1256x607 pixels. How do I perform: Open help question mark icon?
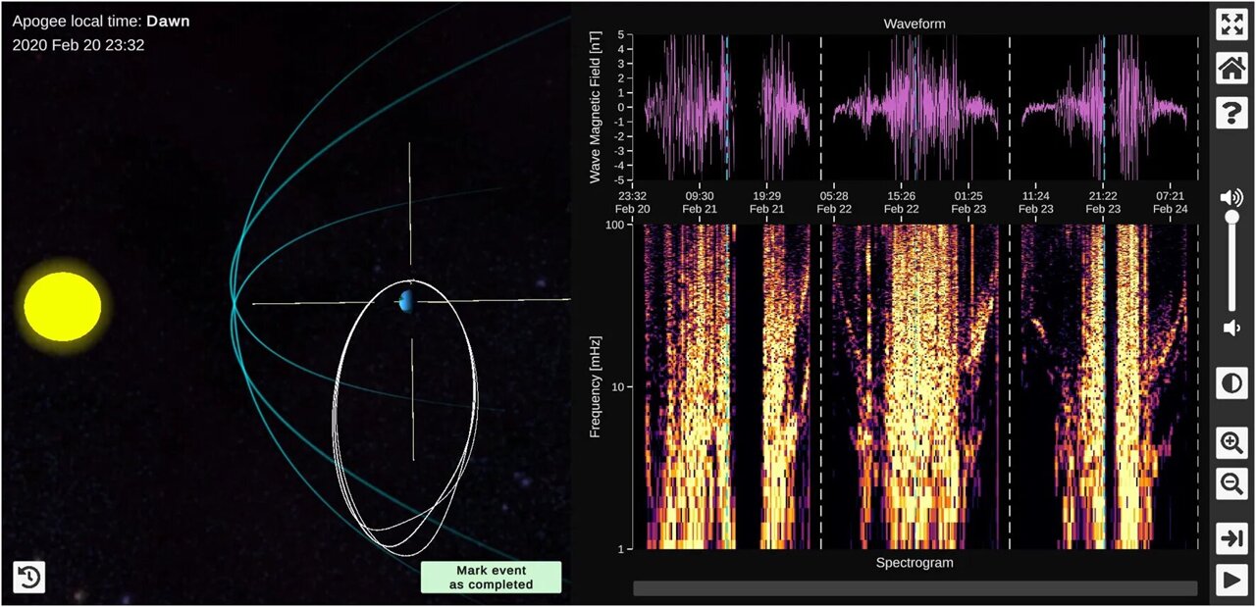coord(1231,113)
